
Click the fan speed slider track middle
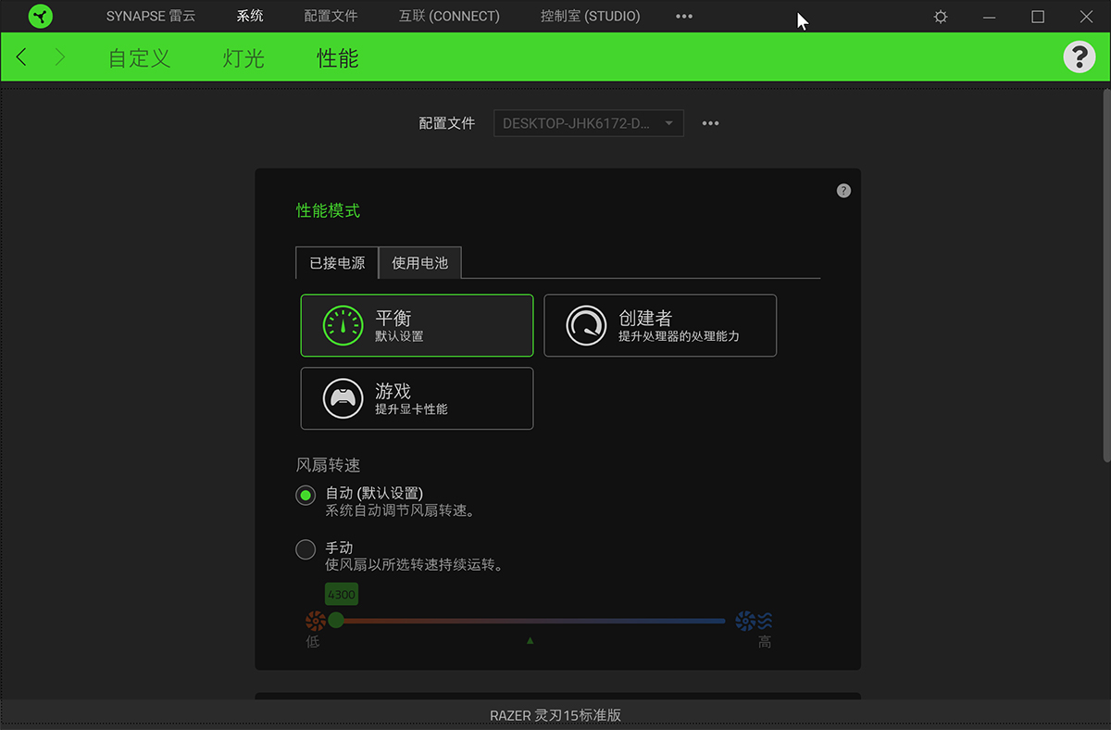pyautogui.click(x=531, y=621)
